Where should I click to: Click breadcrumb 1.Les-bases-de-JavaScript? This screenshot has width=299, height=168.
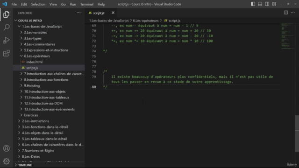[109, 21]
